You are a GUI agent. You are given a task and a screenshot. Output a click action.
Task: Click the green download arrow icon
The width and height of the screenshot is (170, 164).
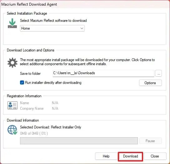(12, 23)
